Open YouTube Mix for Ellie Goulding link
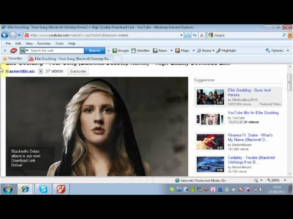 [253, 113]
